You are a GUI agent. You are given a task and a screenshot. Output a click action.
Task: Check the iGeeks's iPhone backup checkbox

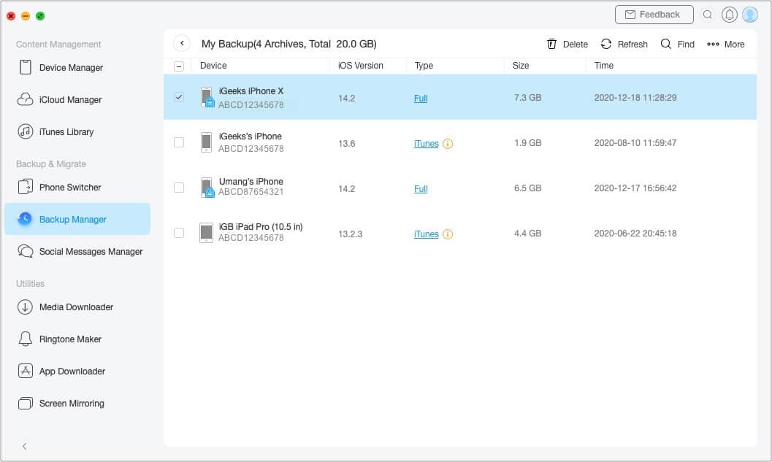pyautogui.click(x=179, y=142)
